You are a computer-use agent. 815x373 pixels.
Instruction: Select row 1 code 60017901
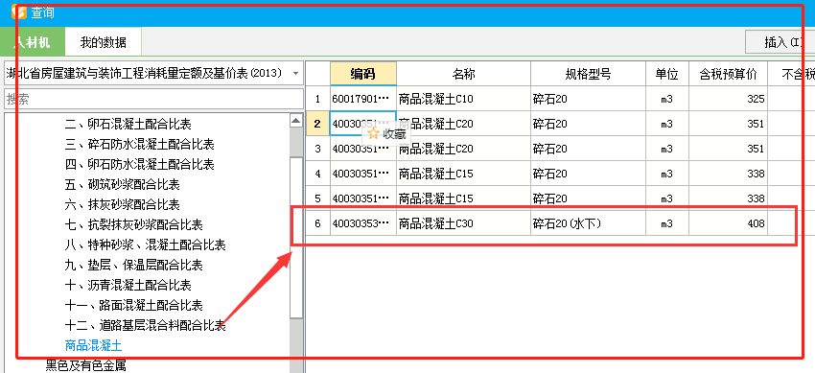tap(362, 99)
